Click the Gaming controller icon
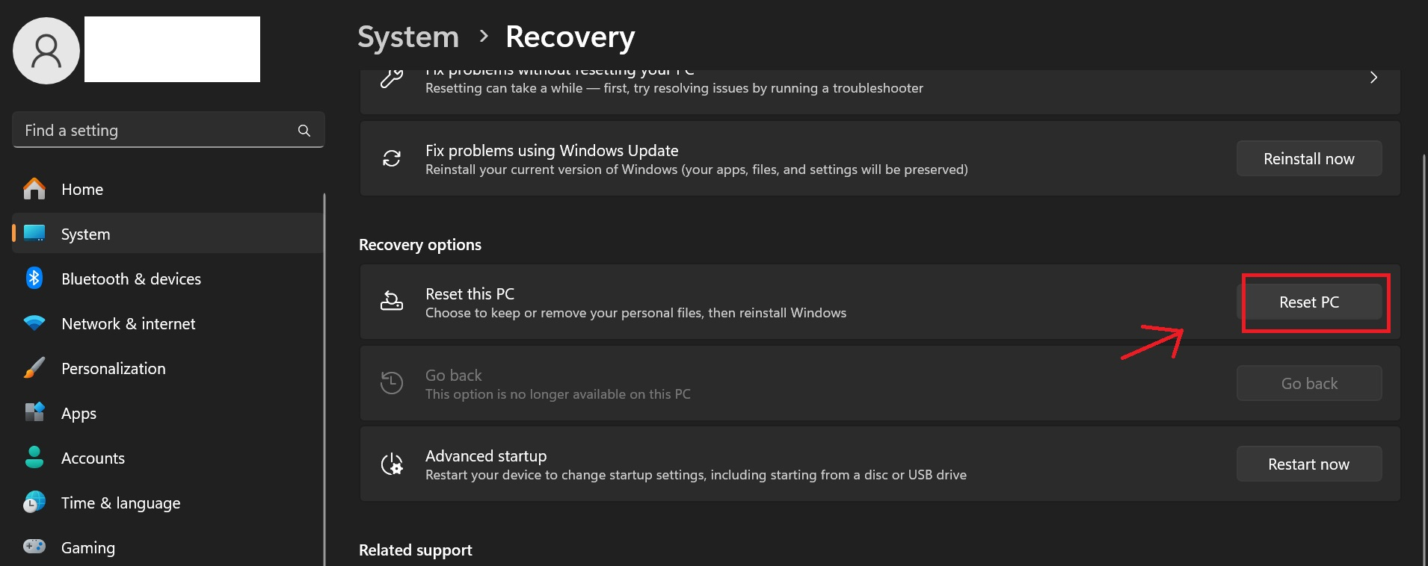1428x566 pixels. [34, 547]
